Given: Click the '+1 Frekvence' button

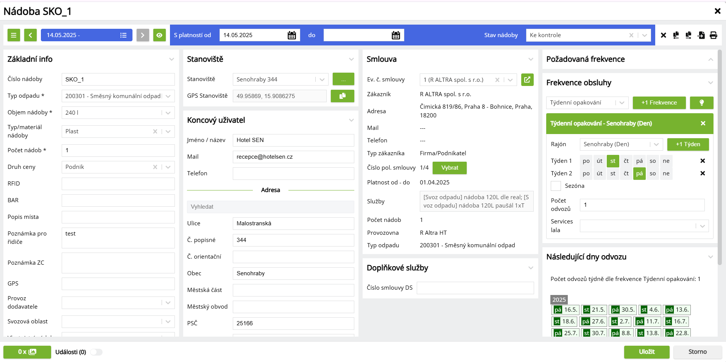Looking at the screenshot, I should 659,103.
